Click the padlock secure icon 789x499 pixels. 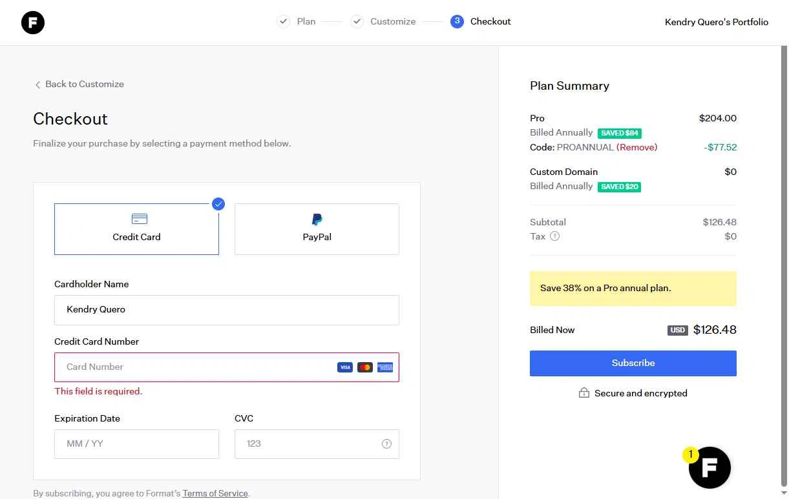pyautogui.click(x=584, y=392)
